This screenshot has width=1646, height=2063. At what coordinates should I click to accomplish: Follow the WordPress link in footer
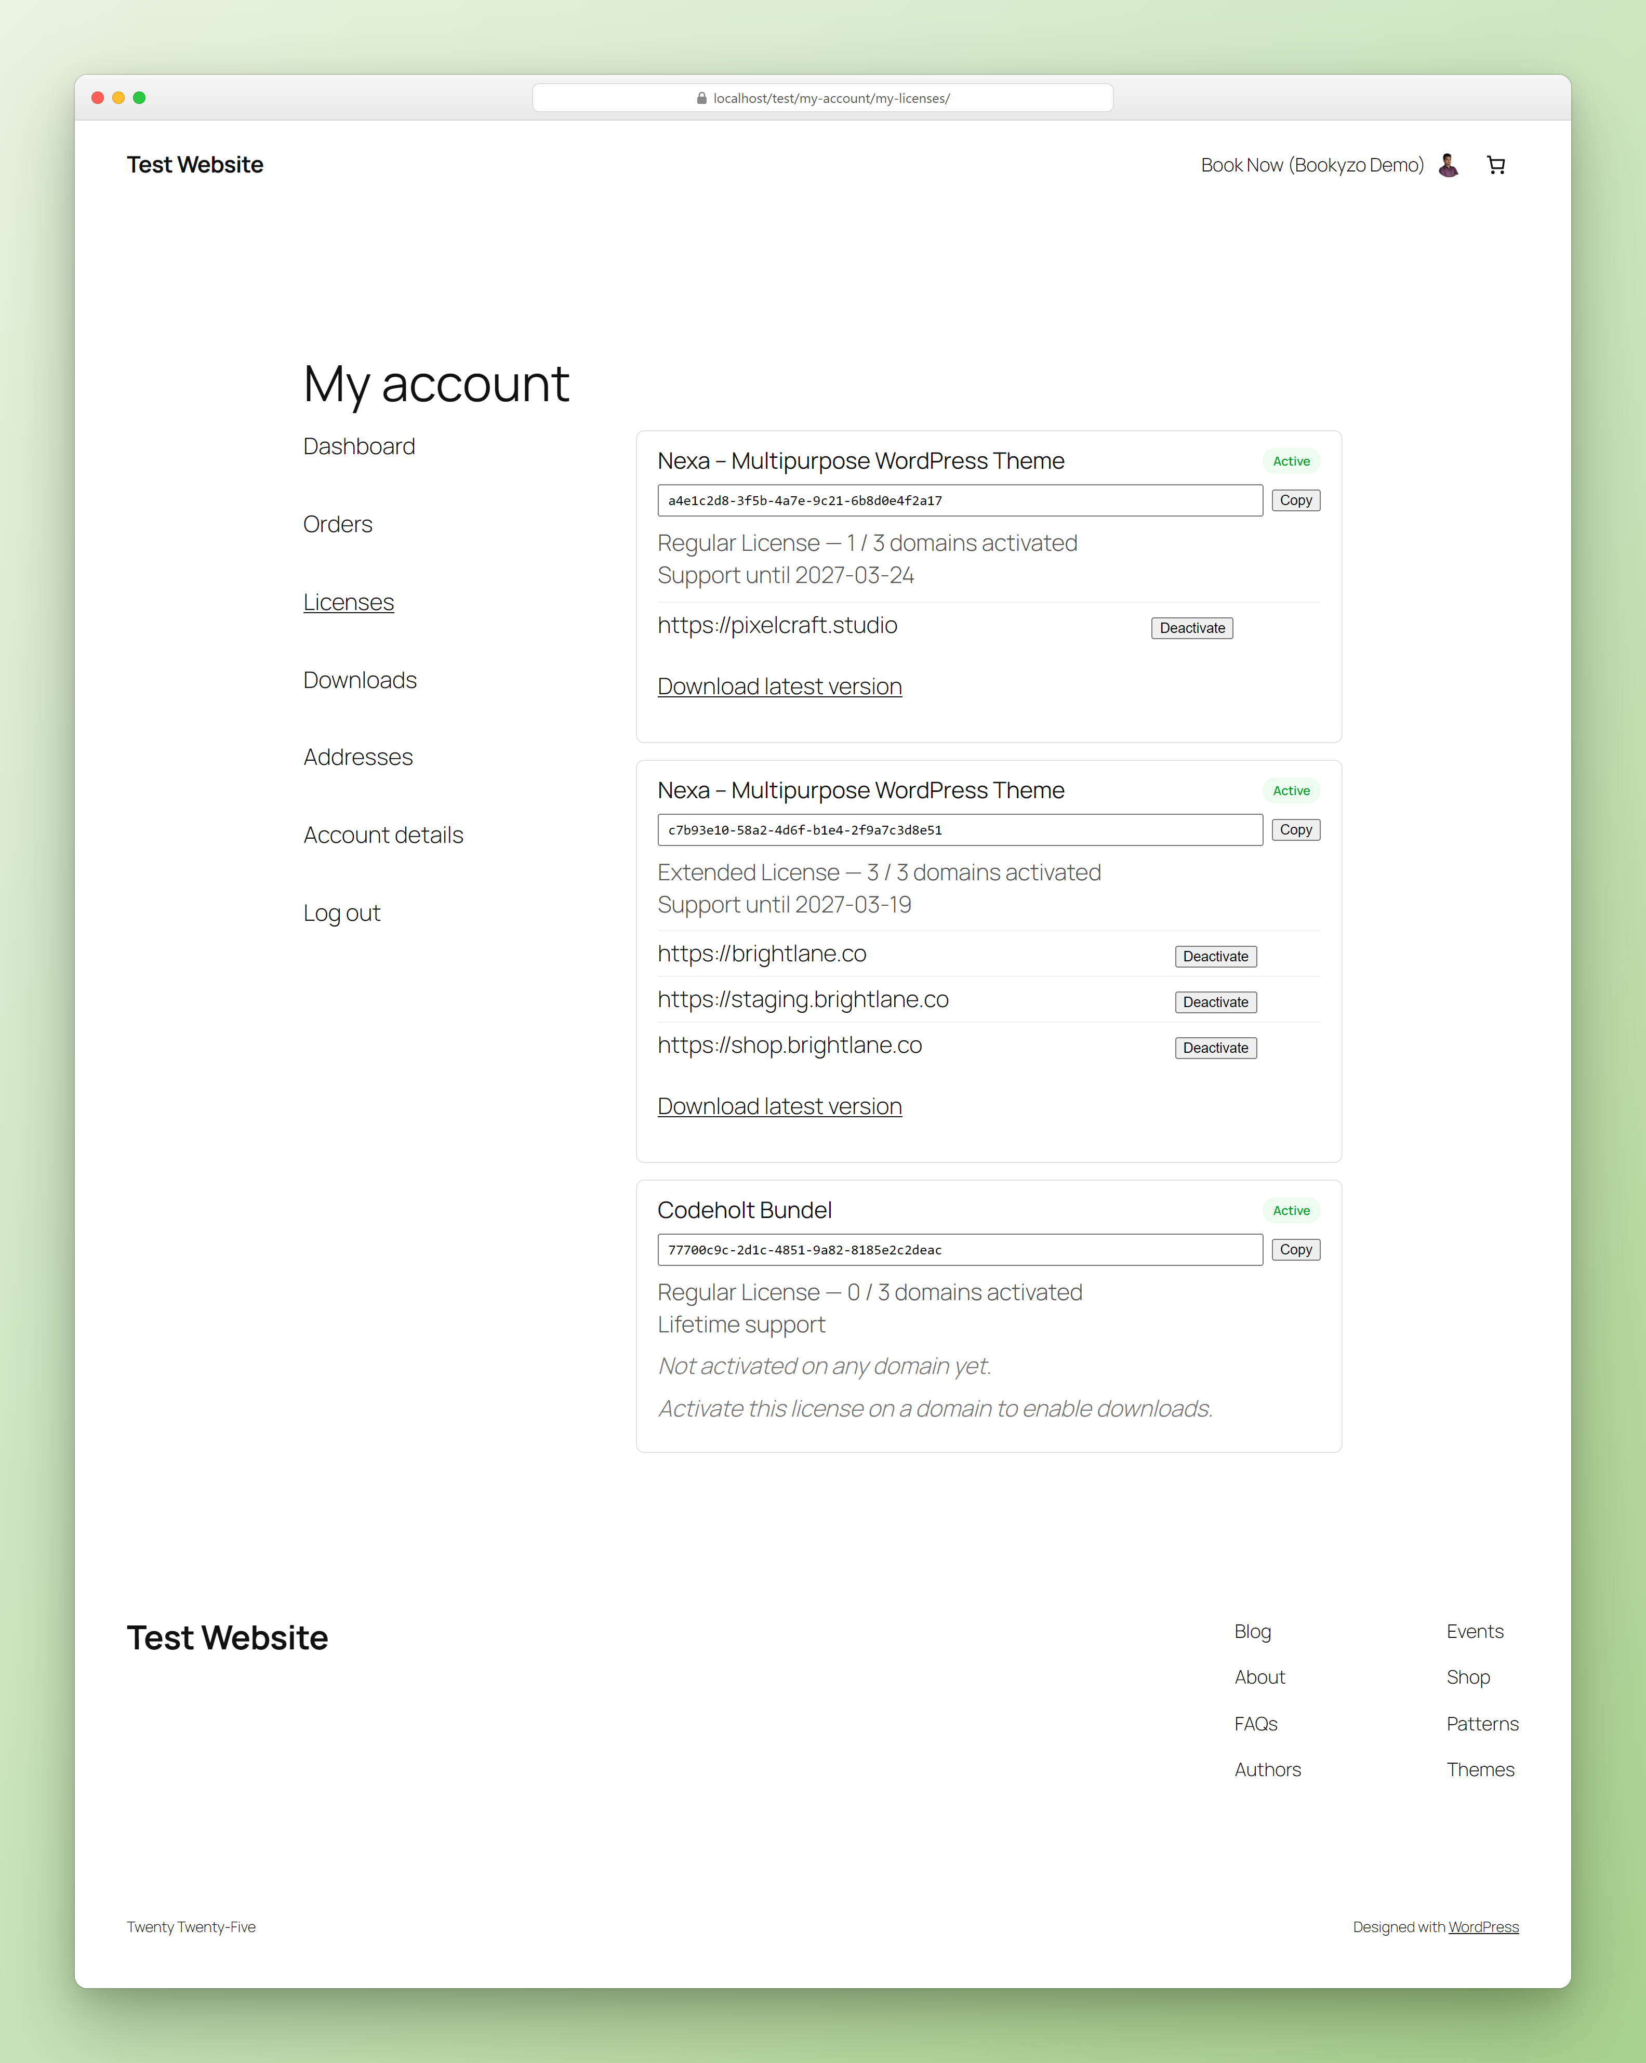(x=1483, y=1928)
